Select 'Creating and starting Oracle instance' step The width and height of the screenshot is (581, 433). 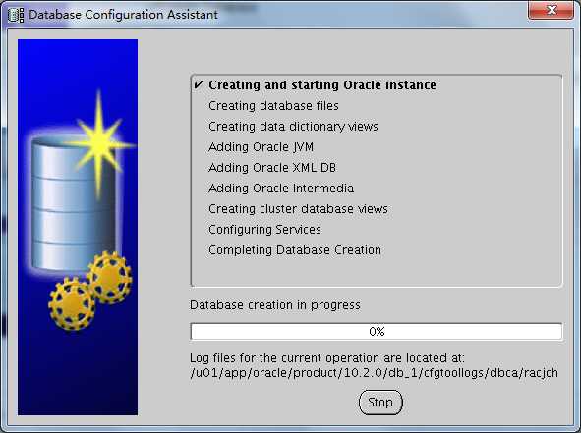(x=322, y=85)
